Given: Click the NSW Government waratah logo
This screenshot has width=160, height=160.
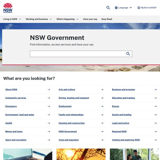Looking at the screenshot, I should [8, 8].
